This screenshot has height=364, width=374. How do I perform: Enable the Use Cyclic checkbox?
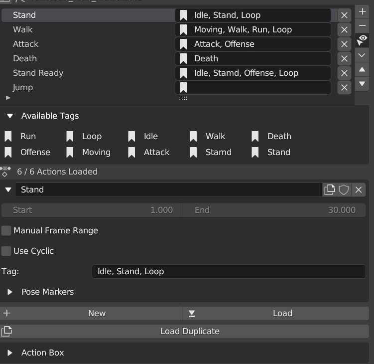tap(6, 251)
